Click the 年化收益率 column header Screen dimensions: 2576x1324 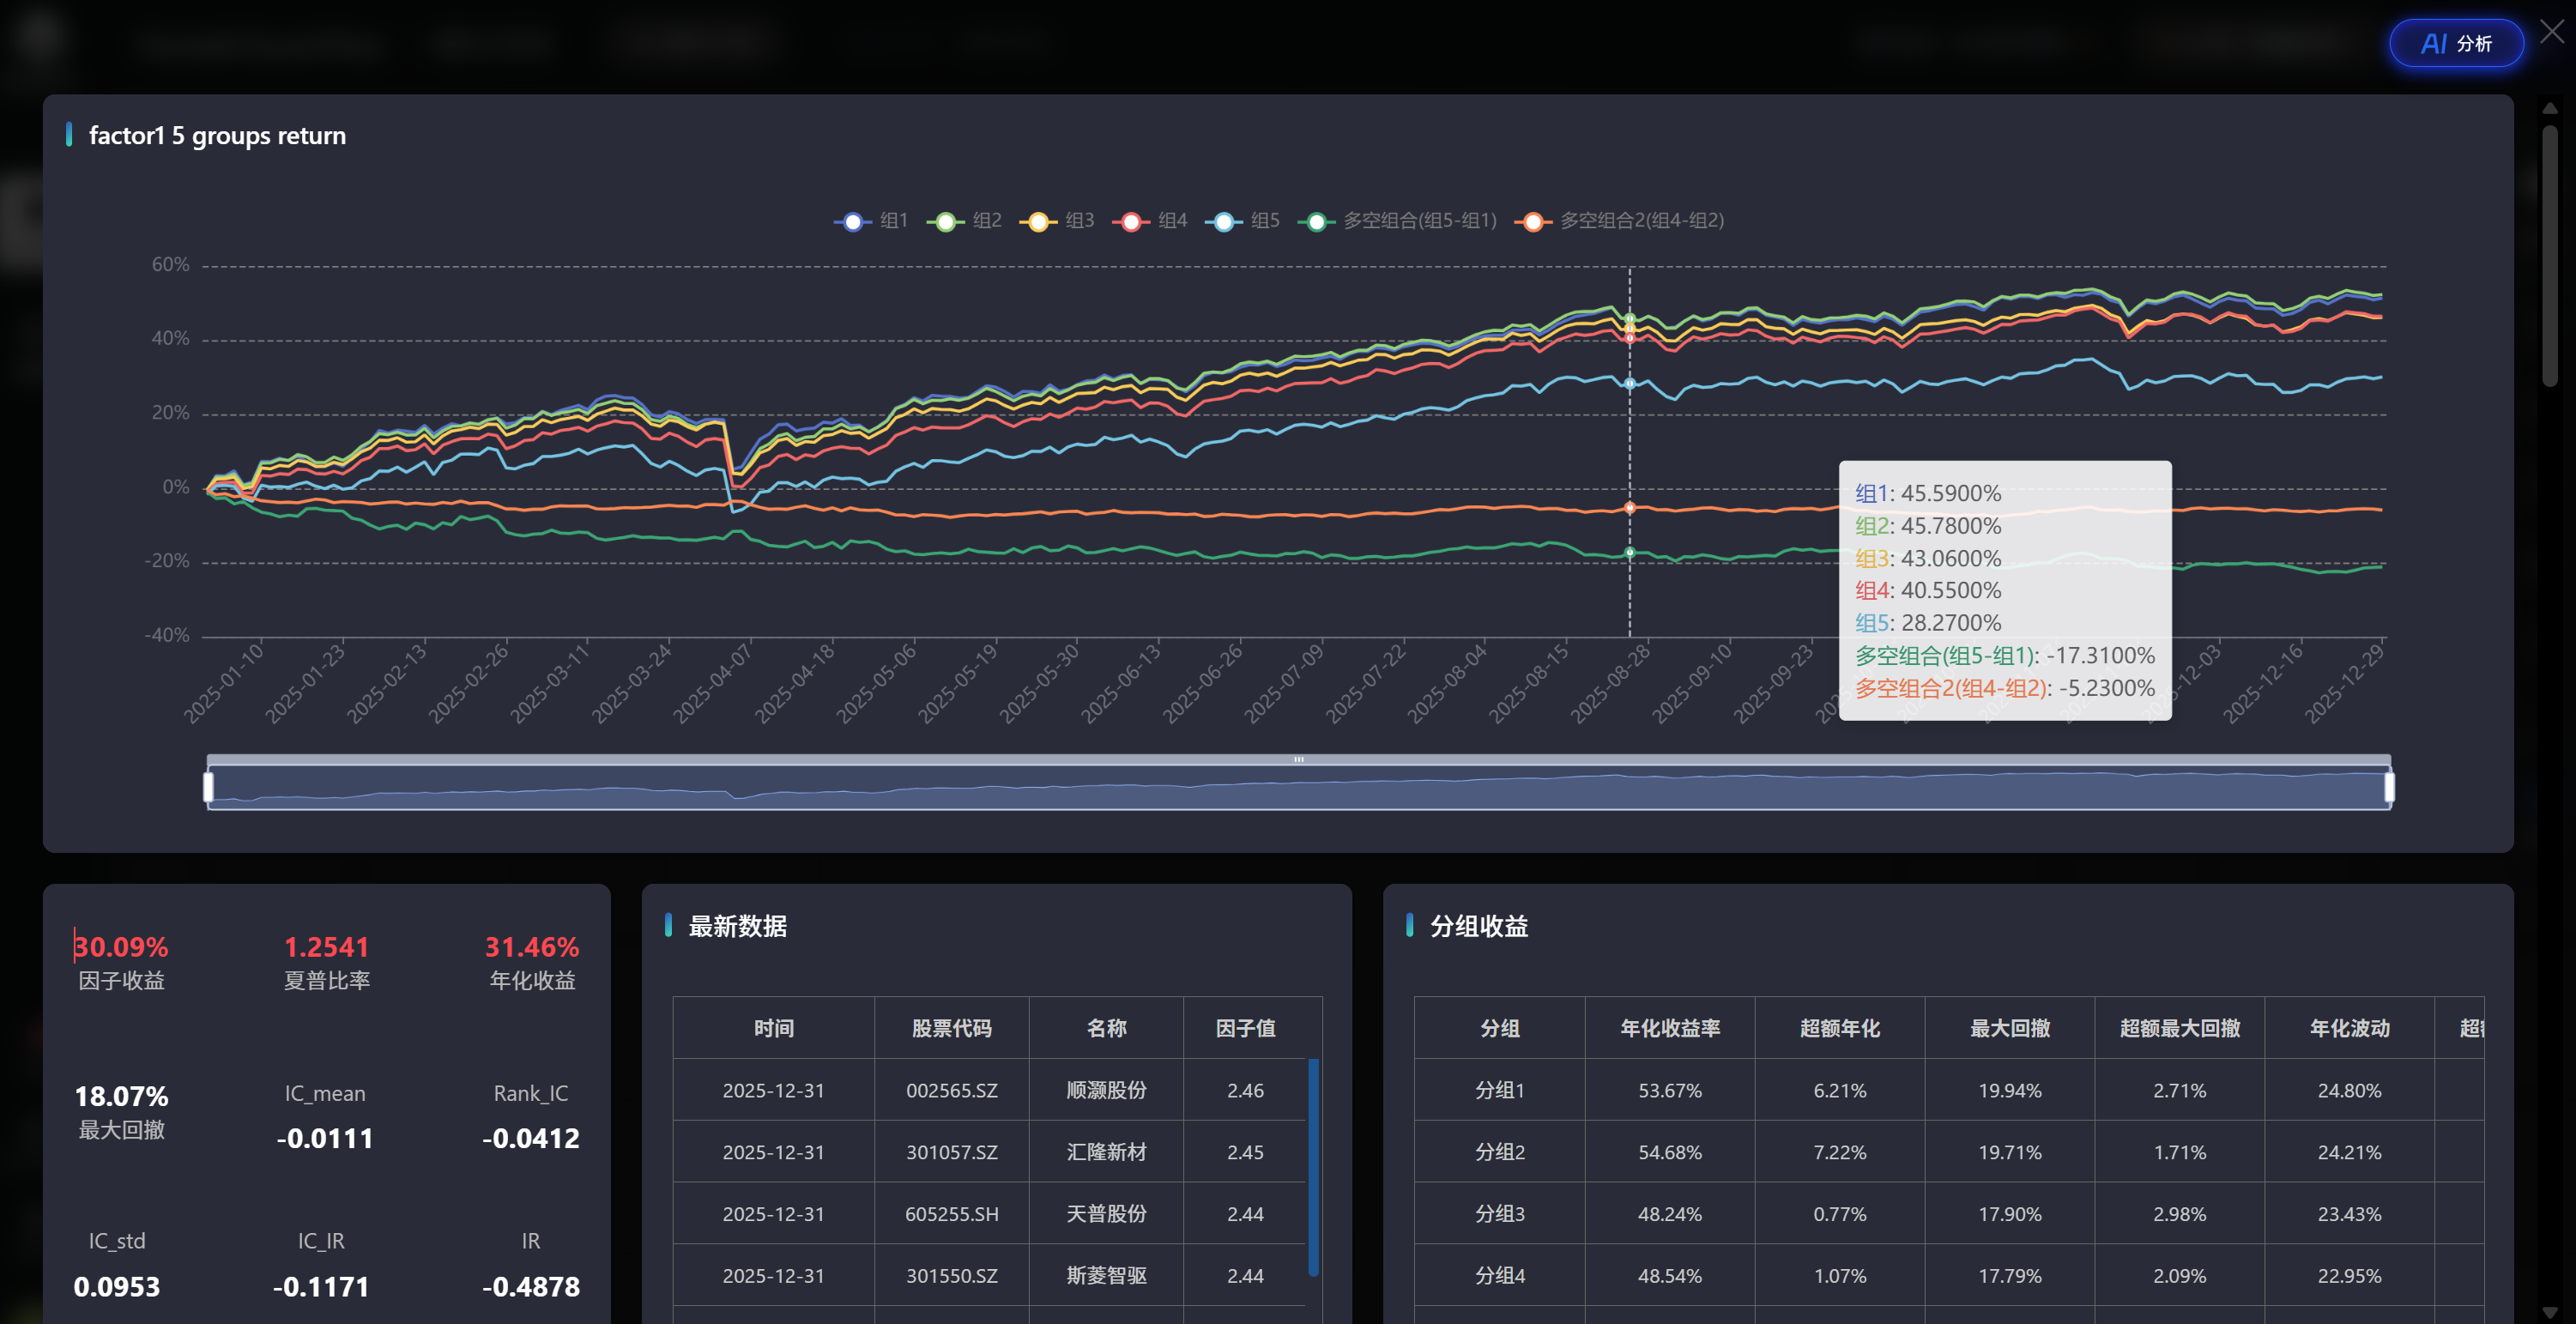(x=1669, y=1028)
